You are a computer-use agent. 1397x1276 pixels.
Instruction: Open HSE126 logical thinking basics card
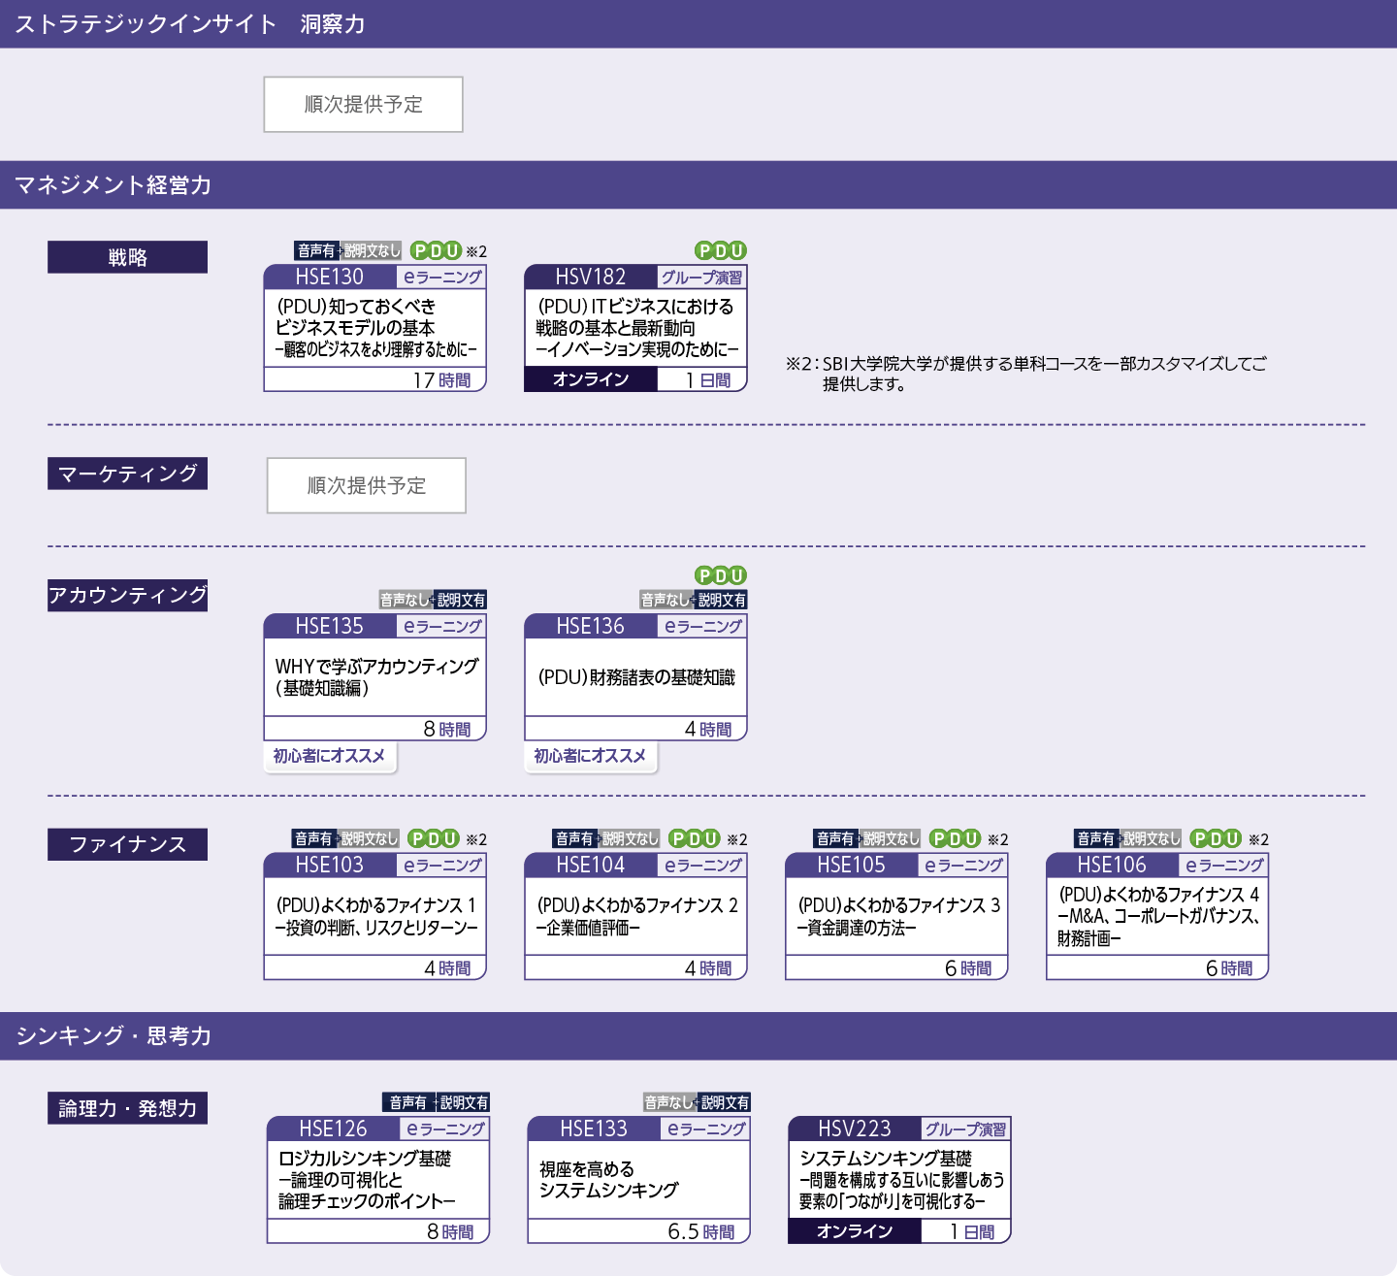pyautogui.click(x=378, y=1180)
